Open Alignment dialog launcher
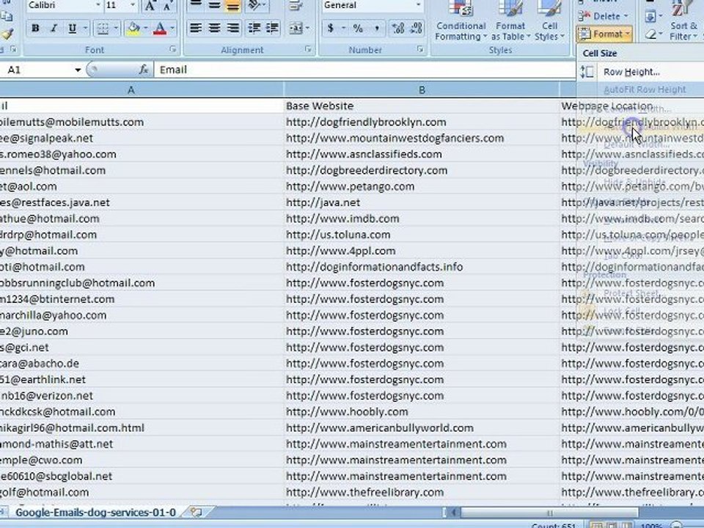The height and width of the screenshot is (528, 704). (308, 49)
